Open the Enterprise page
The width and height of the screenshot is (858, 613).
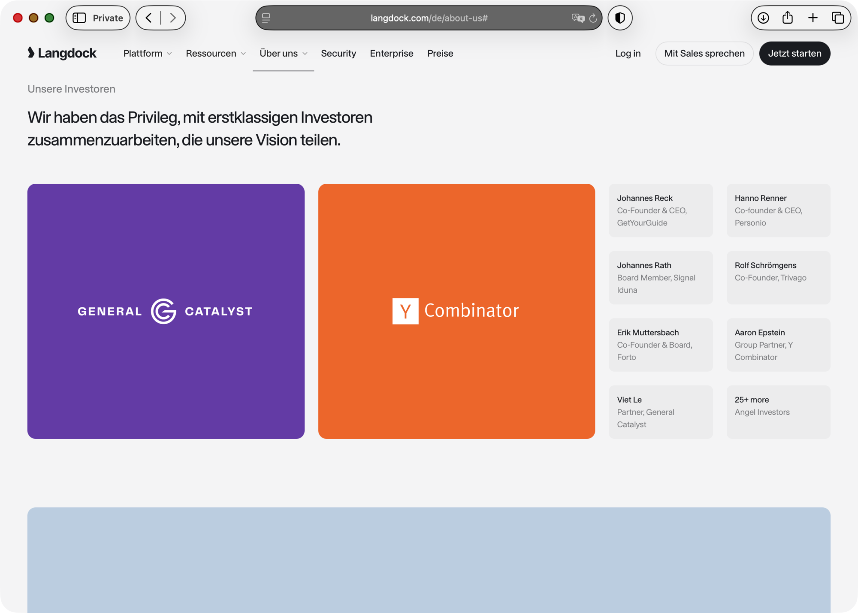[x=392, y=53]
